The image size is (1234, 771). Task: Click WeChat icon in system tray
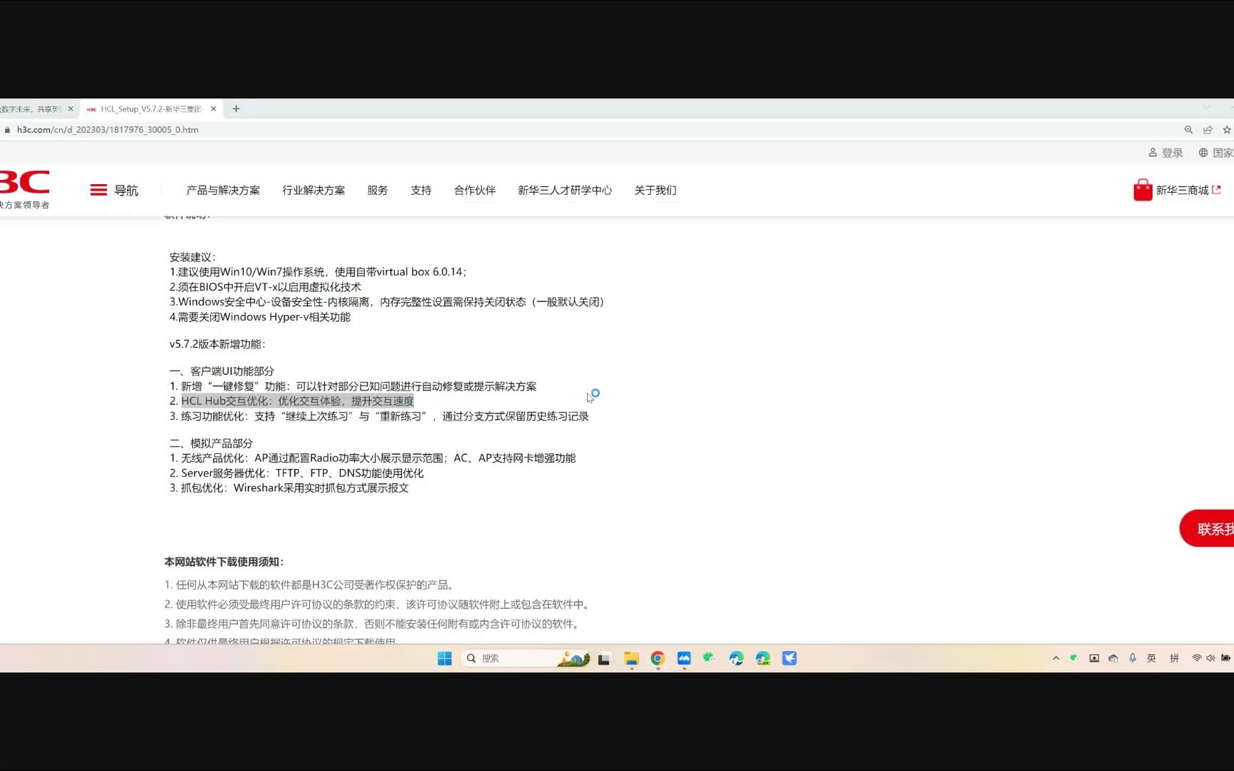(x=1074, y=658)
